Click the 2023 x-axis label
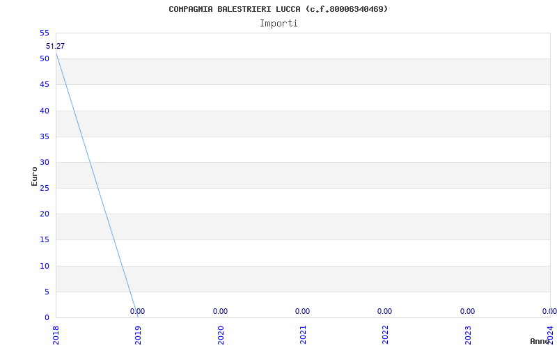Viewport: 557px width, 348px height. 468,335
